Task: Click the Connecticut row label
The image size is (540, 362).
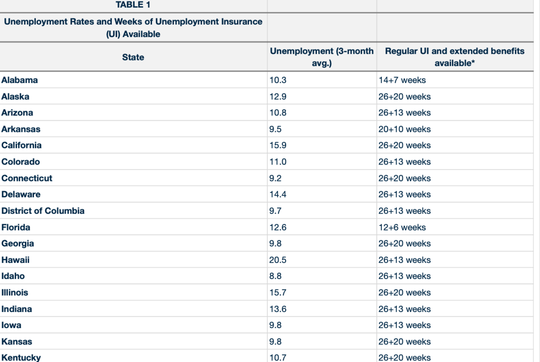Action: pyautogui.click(x=27, y=179)
